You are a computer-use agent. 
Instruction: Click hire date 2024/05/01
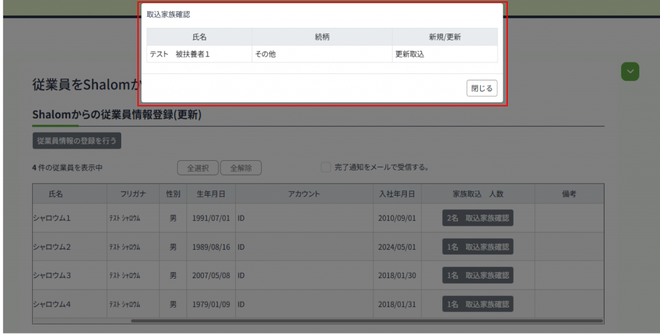pyautogui.click(x=397, y=246)
